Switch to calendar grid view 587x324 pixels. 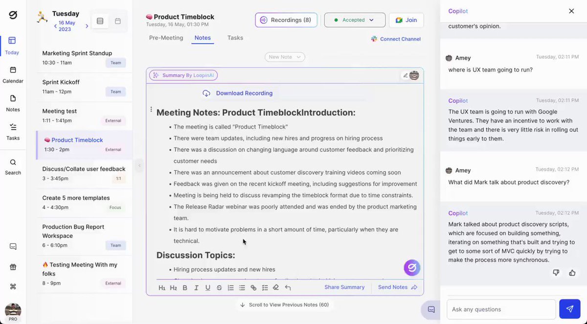click(117, 21)
